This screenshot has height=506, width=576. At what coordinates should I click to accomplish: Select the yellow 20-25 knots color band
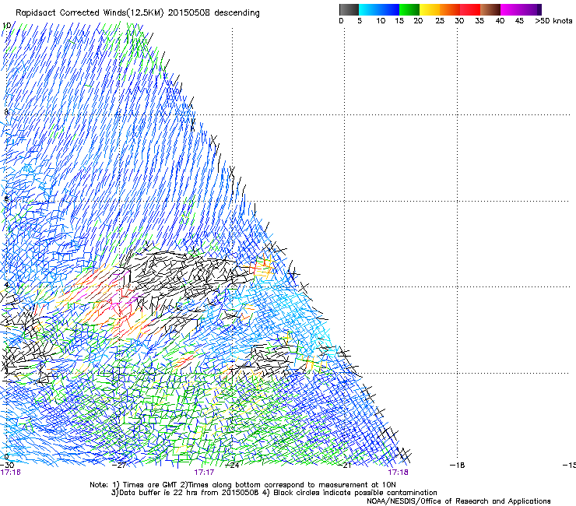pos(430,9)
